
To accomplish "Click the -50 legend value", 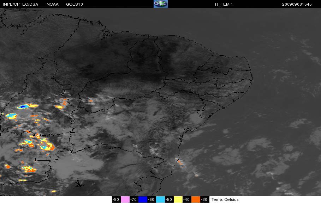I will (x=169, y=199).
